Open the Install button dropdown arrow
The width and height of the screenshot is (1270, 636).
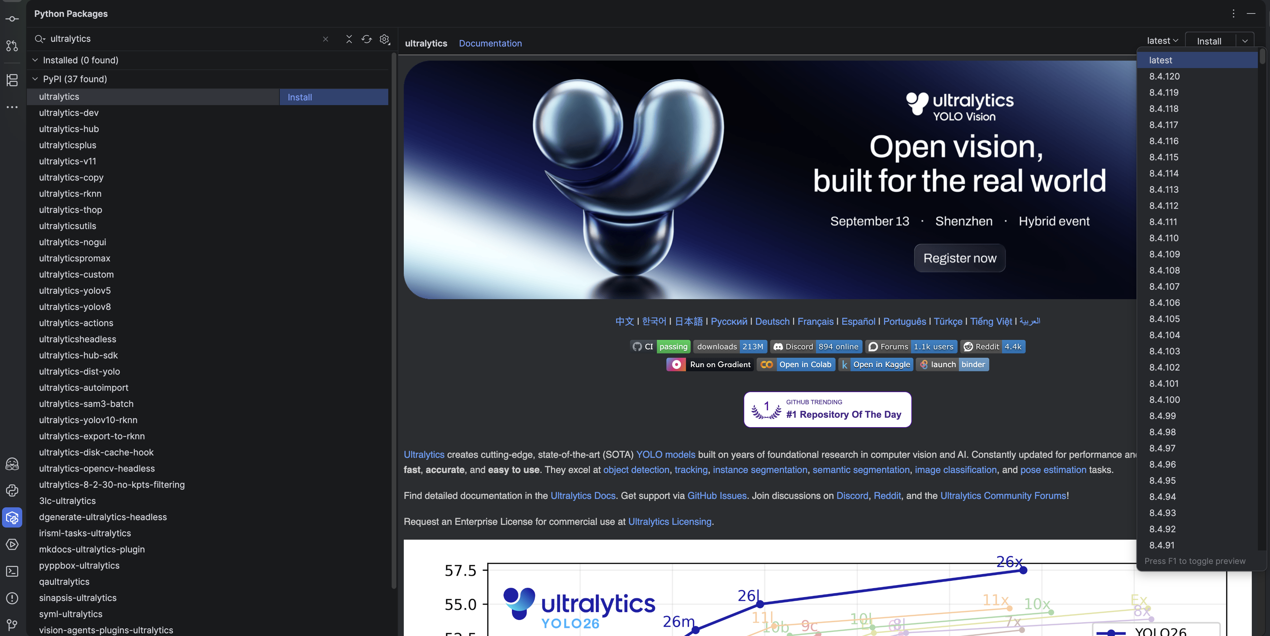point(1245,41)
